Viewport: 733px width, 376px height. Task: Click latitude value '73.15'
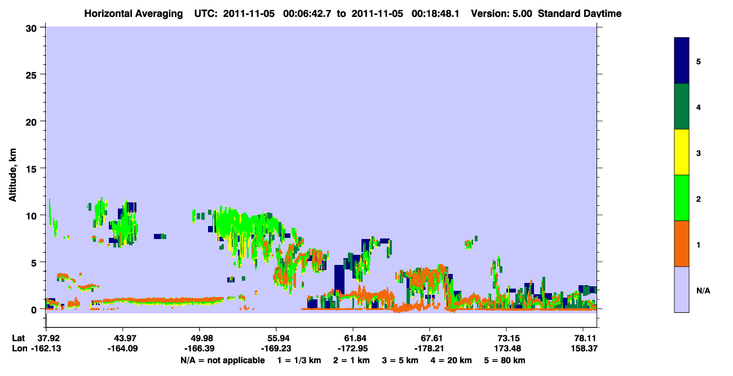506,338
